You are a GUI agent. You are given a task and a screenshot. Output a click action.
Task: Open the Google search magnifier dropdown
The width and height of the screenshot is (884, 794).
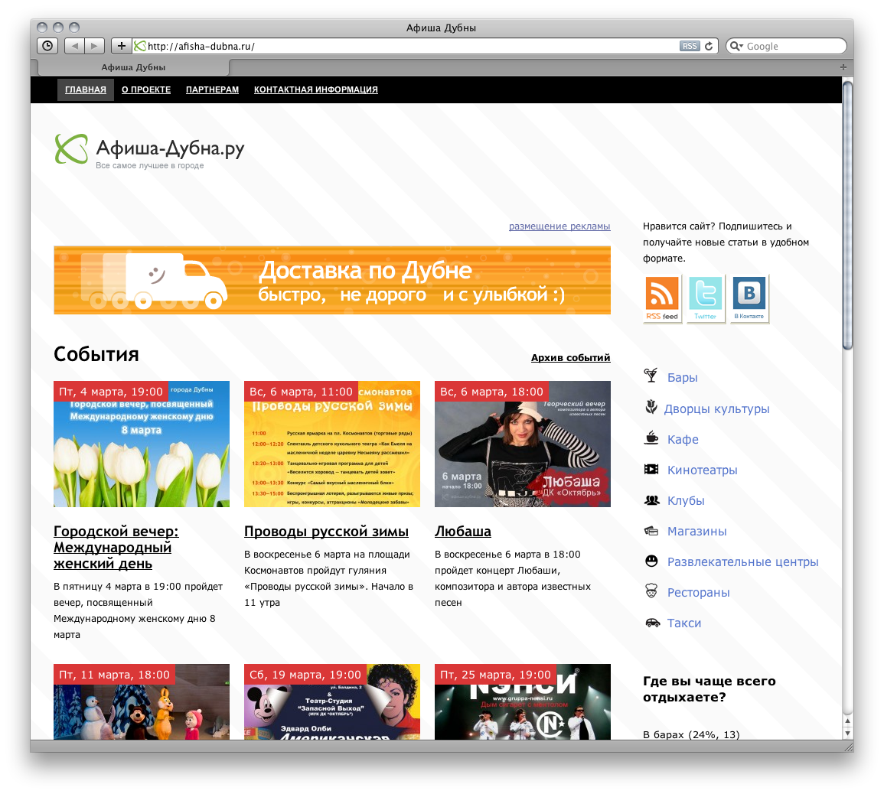(737, 46)
